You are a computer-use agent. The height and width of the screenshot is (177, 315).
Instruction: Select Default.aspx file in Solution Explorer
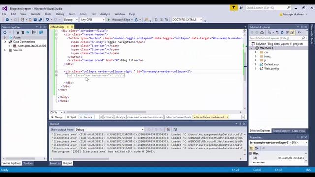coord(272,64)
